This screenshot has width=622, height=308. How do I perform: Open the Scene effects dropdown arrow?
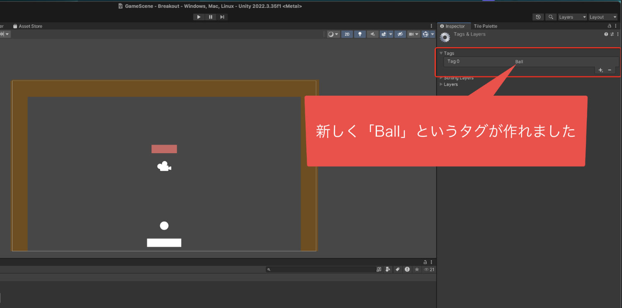[x=391, y=34]
